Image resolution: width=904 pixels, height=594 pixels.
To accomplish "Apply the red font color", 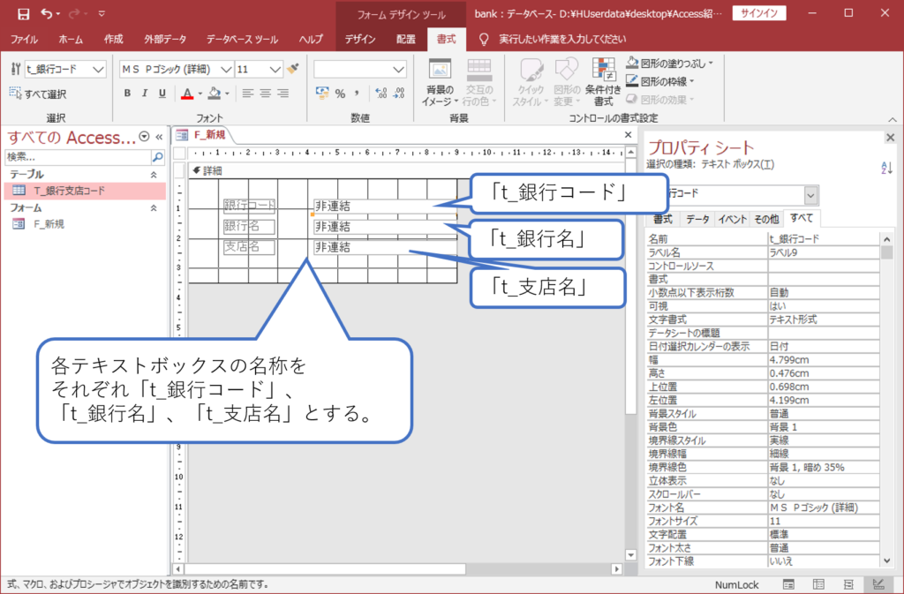I will coord(187,94).
